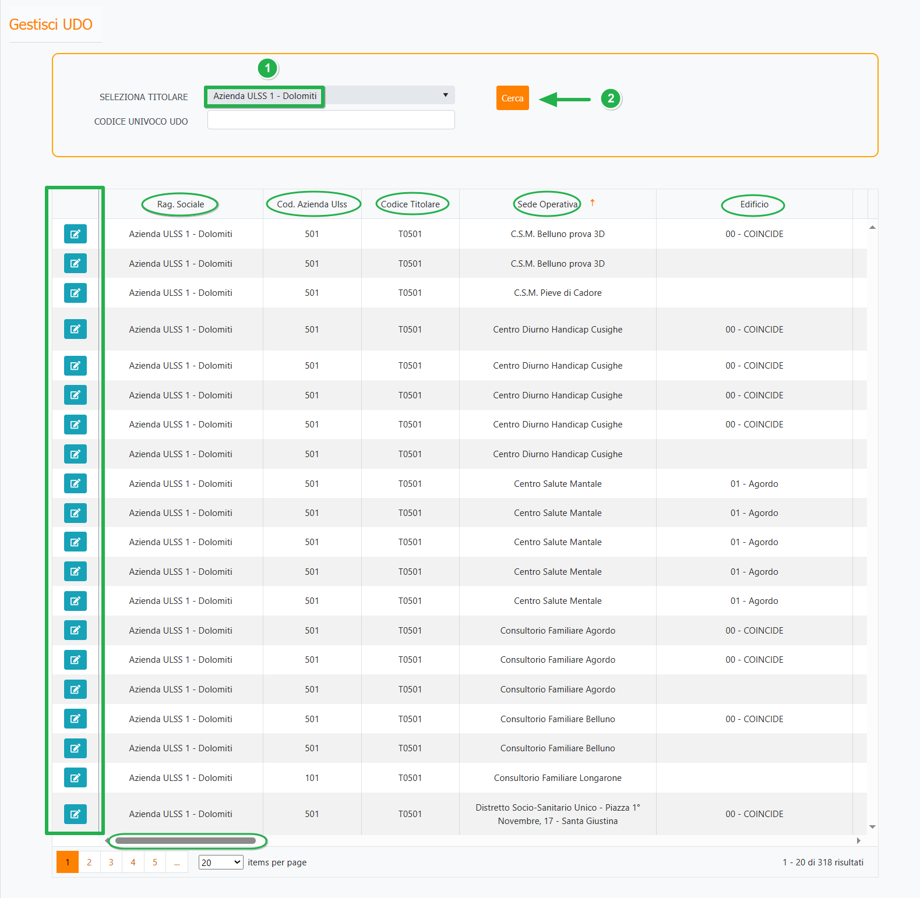Click the Codice Univoco UDO input field
Screen dimensions: 920x898
point(331,120)
